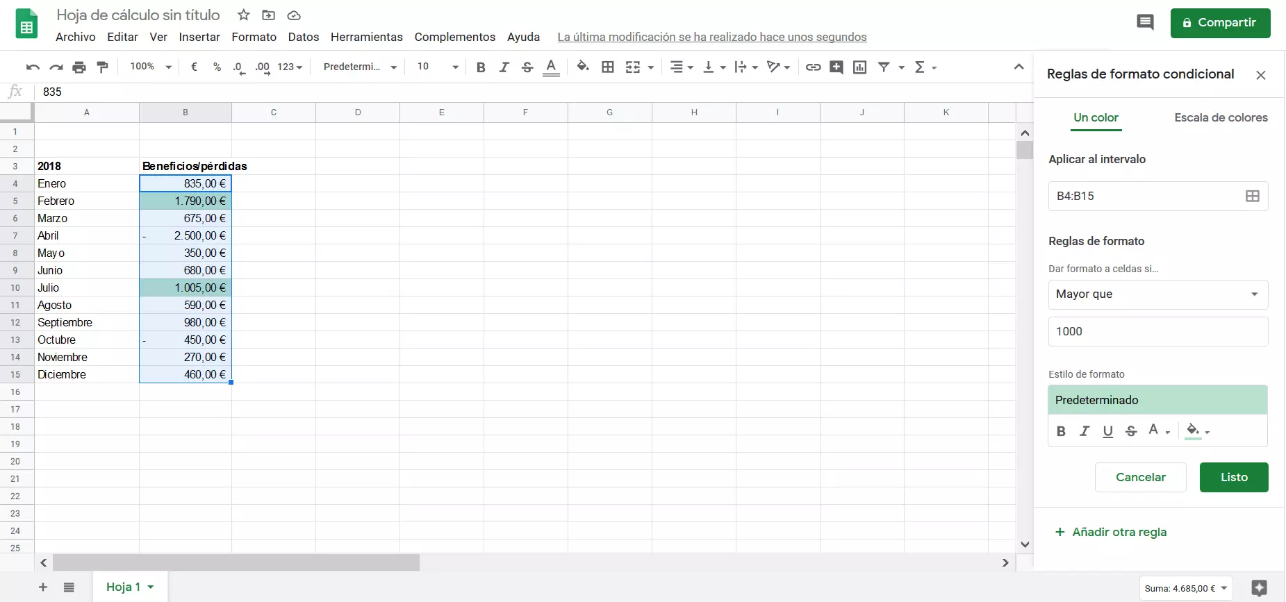Open text rotation dropdown
Viewport: 1286px width, 602px height.
(778, 67)
